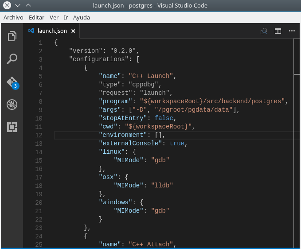Open the Editar menu
Viewport: 301px width, 249px height.
[36, 17]
